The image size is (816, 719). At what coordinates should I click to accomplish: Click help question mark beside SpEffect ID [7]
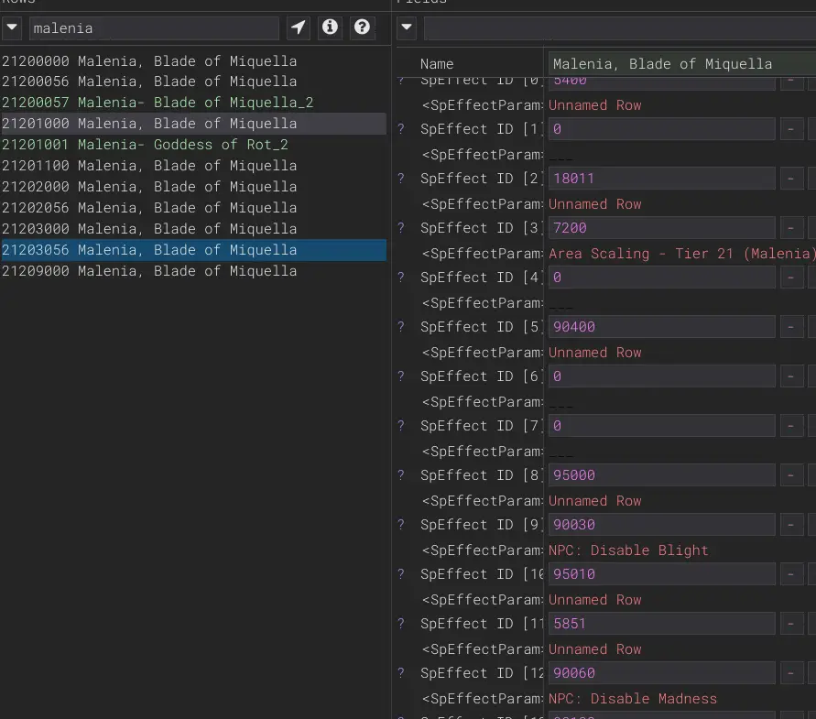click(x=401, y=426)
